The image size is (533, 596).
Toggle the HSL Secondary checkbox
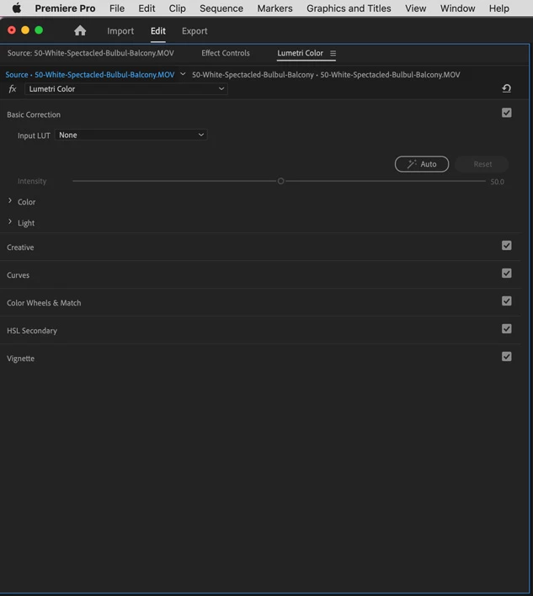click(x=506, y=329)
